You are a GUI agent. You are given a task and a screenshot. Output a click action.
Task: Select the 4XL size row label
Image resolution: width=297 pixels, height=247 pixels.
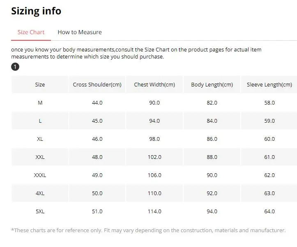[40, 193]
